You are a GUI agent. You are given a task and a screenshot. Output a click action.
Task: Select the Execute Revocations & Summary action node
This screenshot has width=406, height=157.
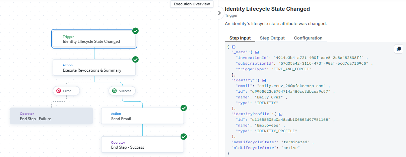coord(94,67)
